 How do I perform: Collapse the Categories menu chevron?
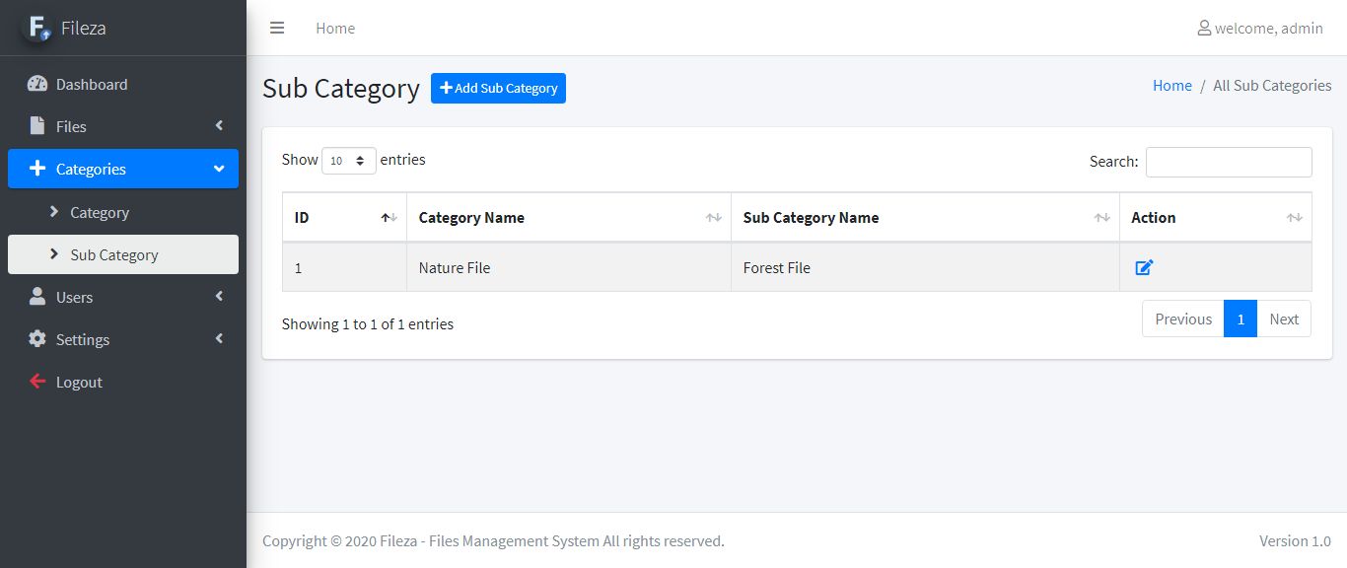pyautogui.click(x=219, y=169)
